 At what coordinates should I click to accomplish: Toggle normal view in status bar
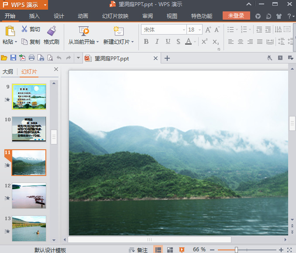(158, 250)
